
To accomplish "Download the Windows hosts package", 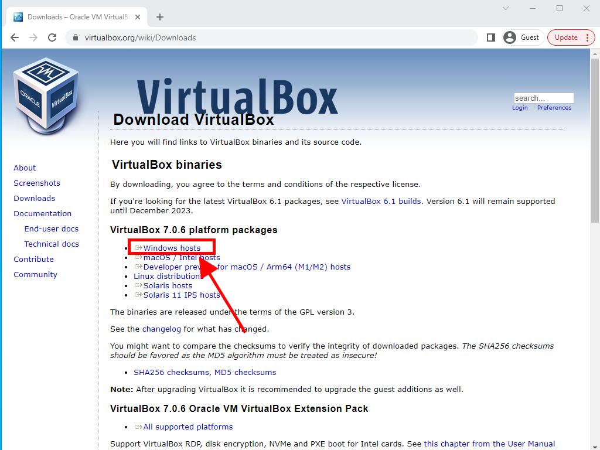I will [x=172, y=248].
